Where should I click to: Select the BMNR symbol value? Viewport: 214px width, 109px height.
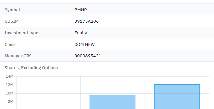pyautogui.click(x=81, y=10)
